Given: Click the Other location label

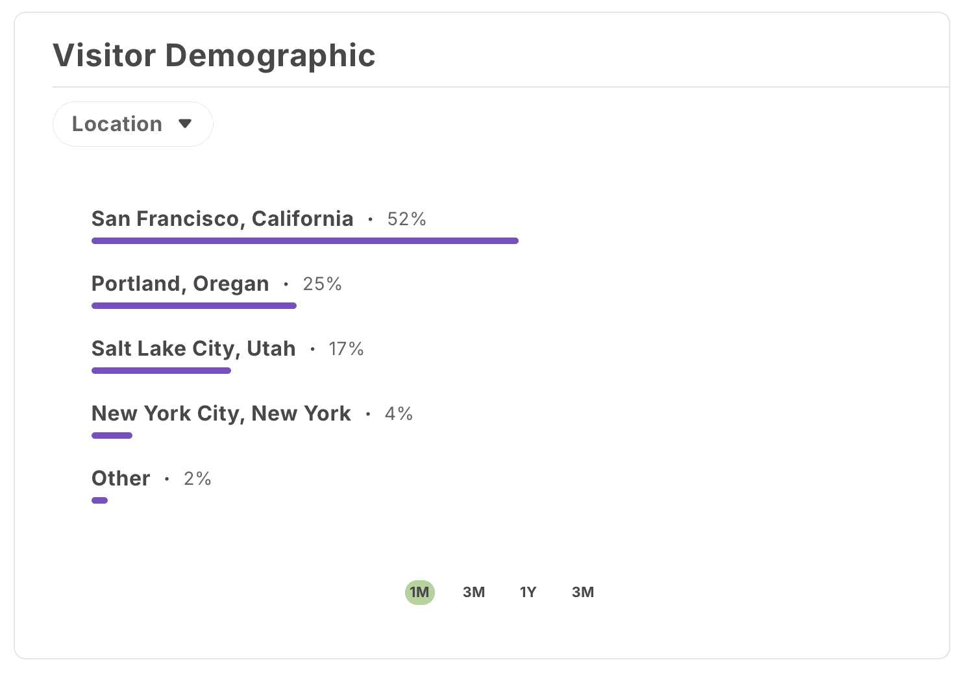Looking at the screenshot, I should point(121,478).
